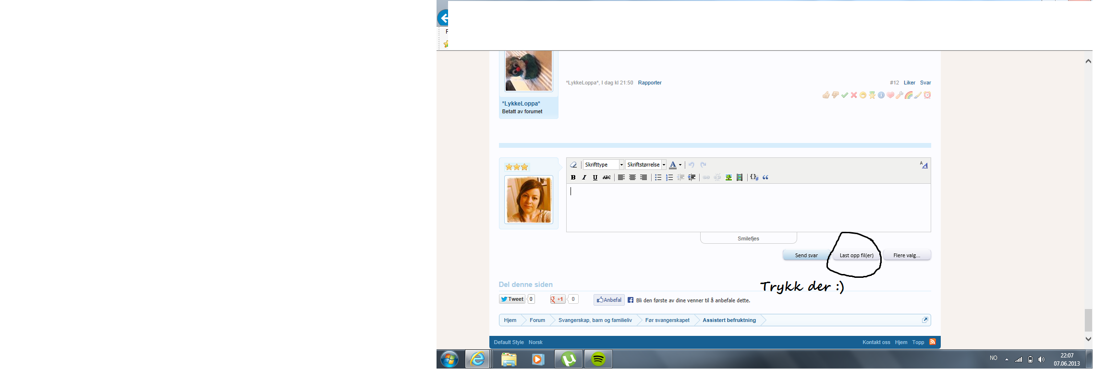The width and height of the screenshot is (1093, 369).
Task: Click the insert image icon
Action: [729, 178]
